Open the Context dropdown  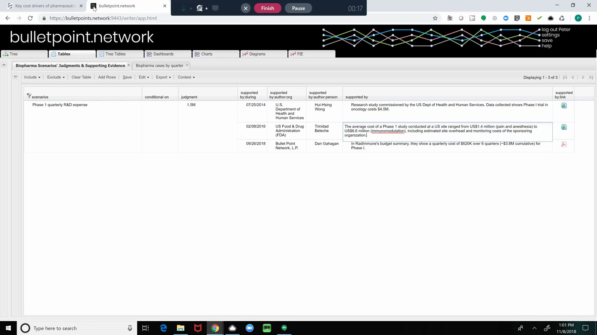click(186, 77)
